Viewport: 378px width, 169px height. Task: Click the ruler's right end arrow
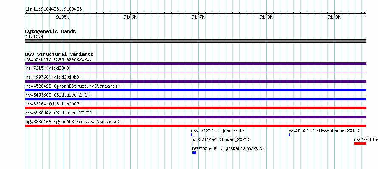[x=365, y=13]
